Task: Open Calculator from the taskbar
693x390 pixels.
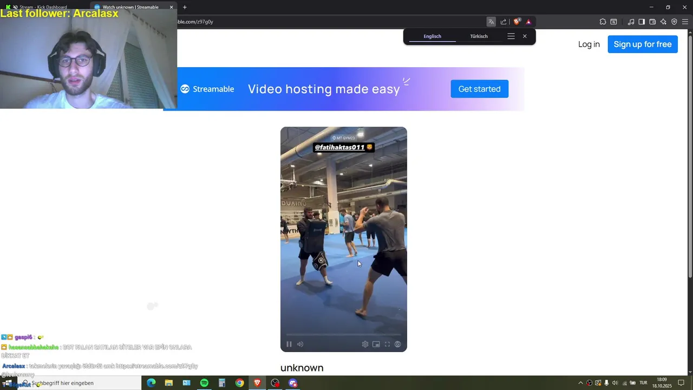Action: [222, 383]
